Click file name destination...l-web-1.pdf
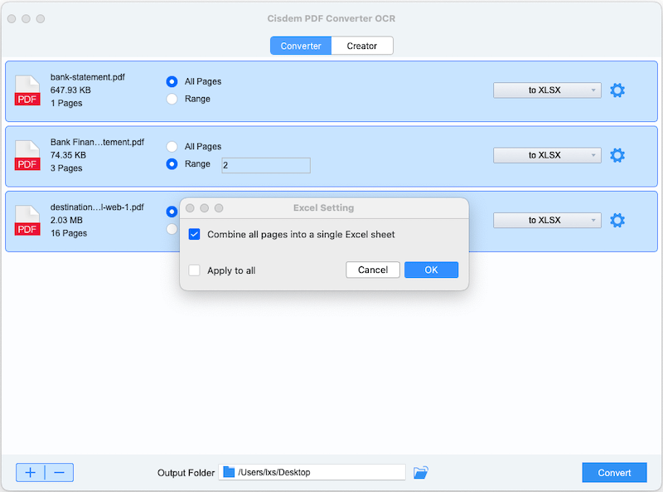The width and height of the screenshot is (663, 492). pos(97,207)
